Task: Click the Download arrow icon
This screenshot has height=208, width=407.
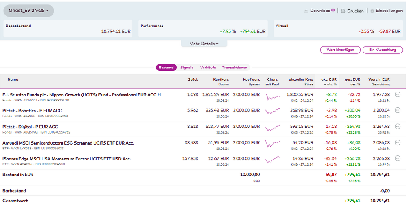Action: click(306, 11)
